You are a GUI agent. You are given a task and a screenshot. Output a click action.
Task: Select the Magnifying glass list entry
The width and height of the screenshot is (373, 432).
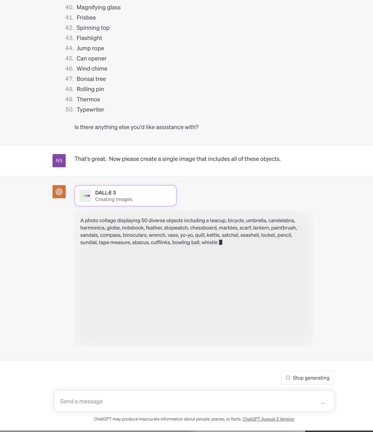point(98,7)
